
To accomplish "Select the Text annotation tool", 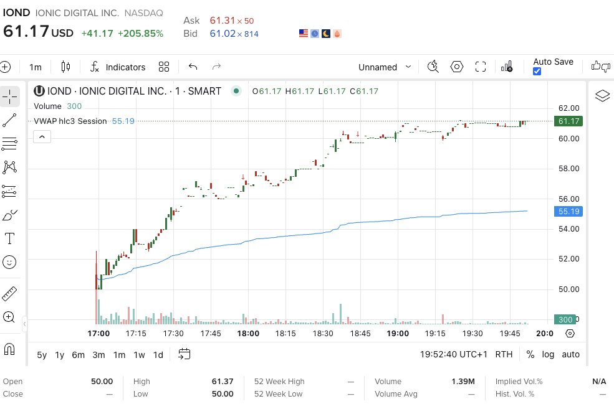I will pos(10,238).
